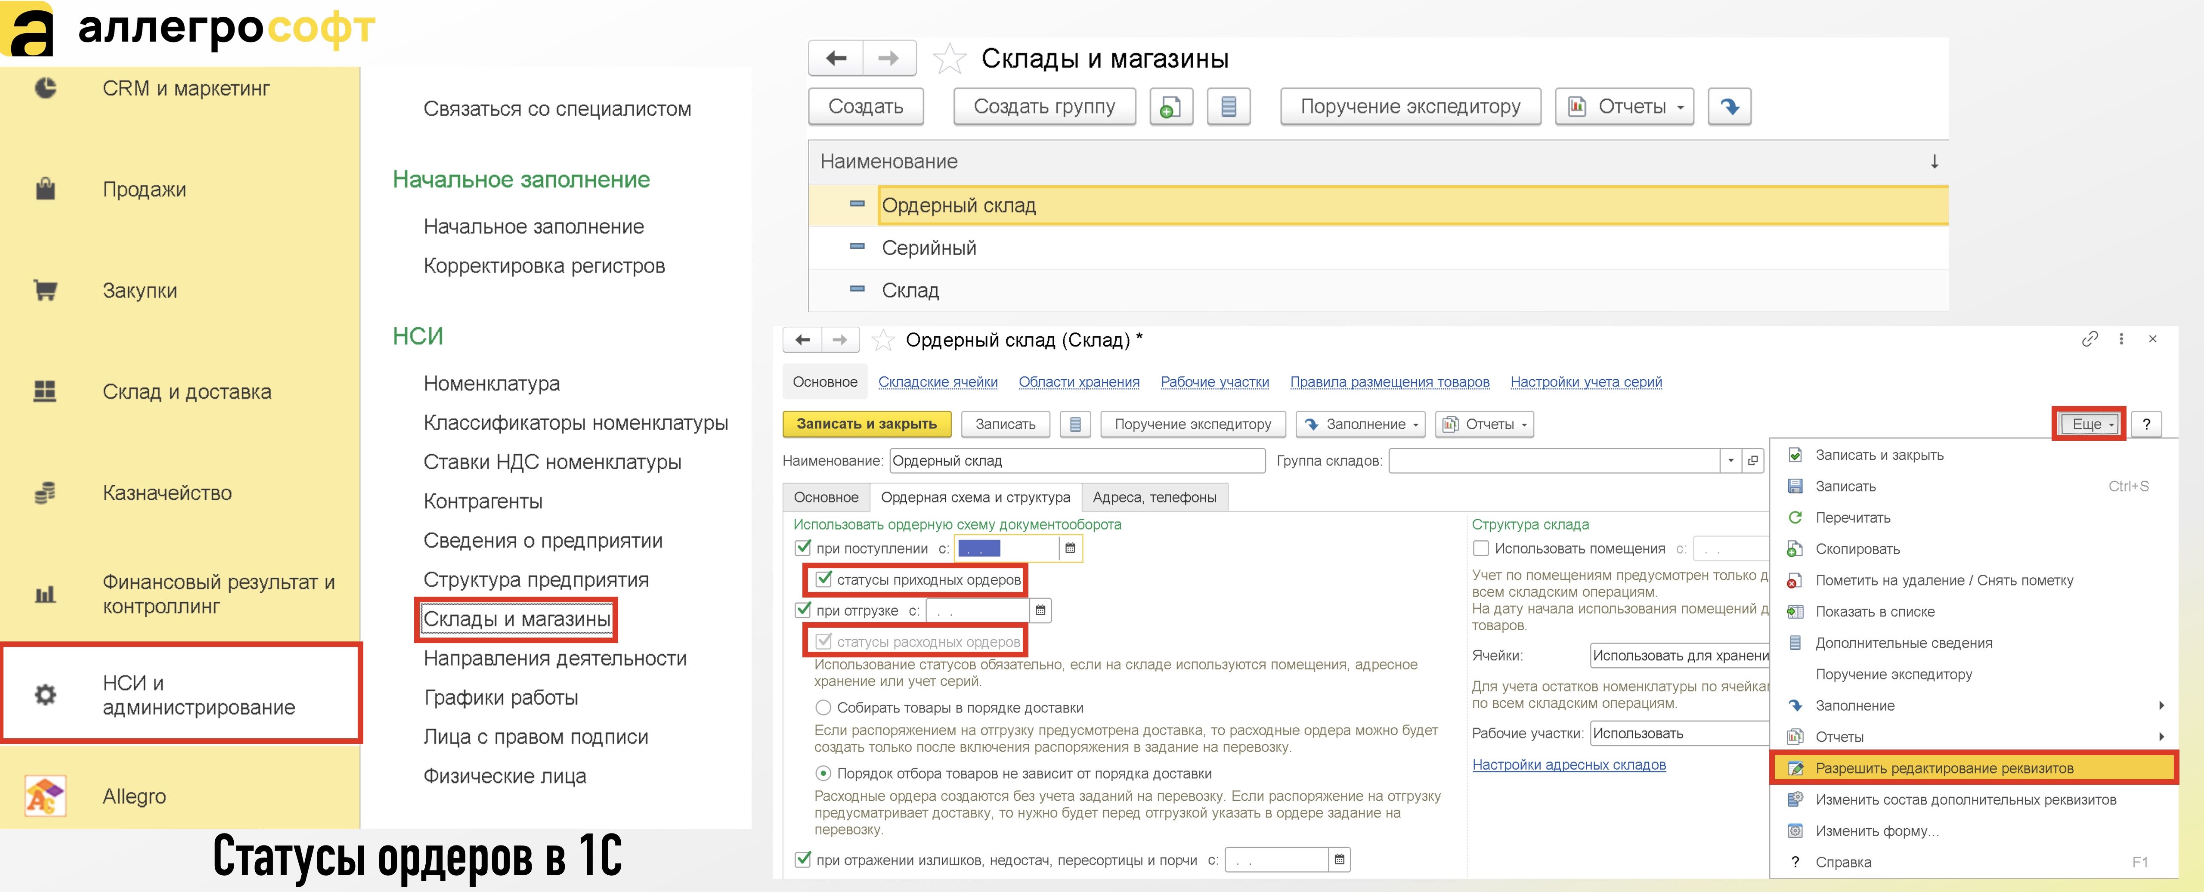The height and width of the screenshot is (892, 2204).
Task: Open Настройки адресных складов link
Action: click(1569, 765)
